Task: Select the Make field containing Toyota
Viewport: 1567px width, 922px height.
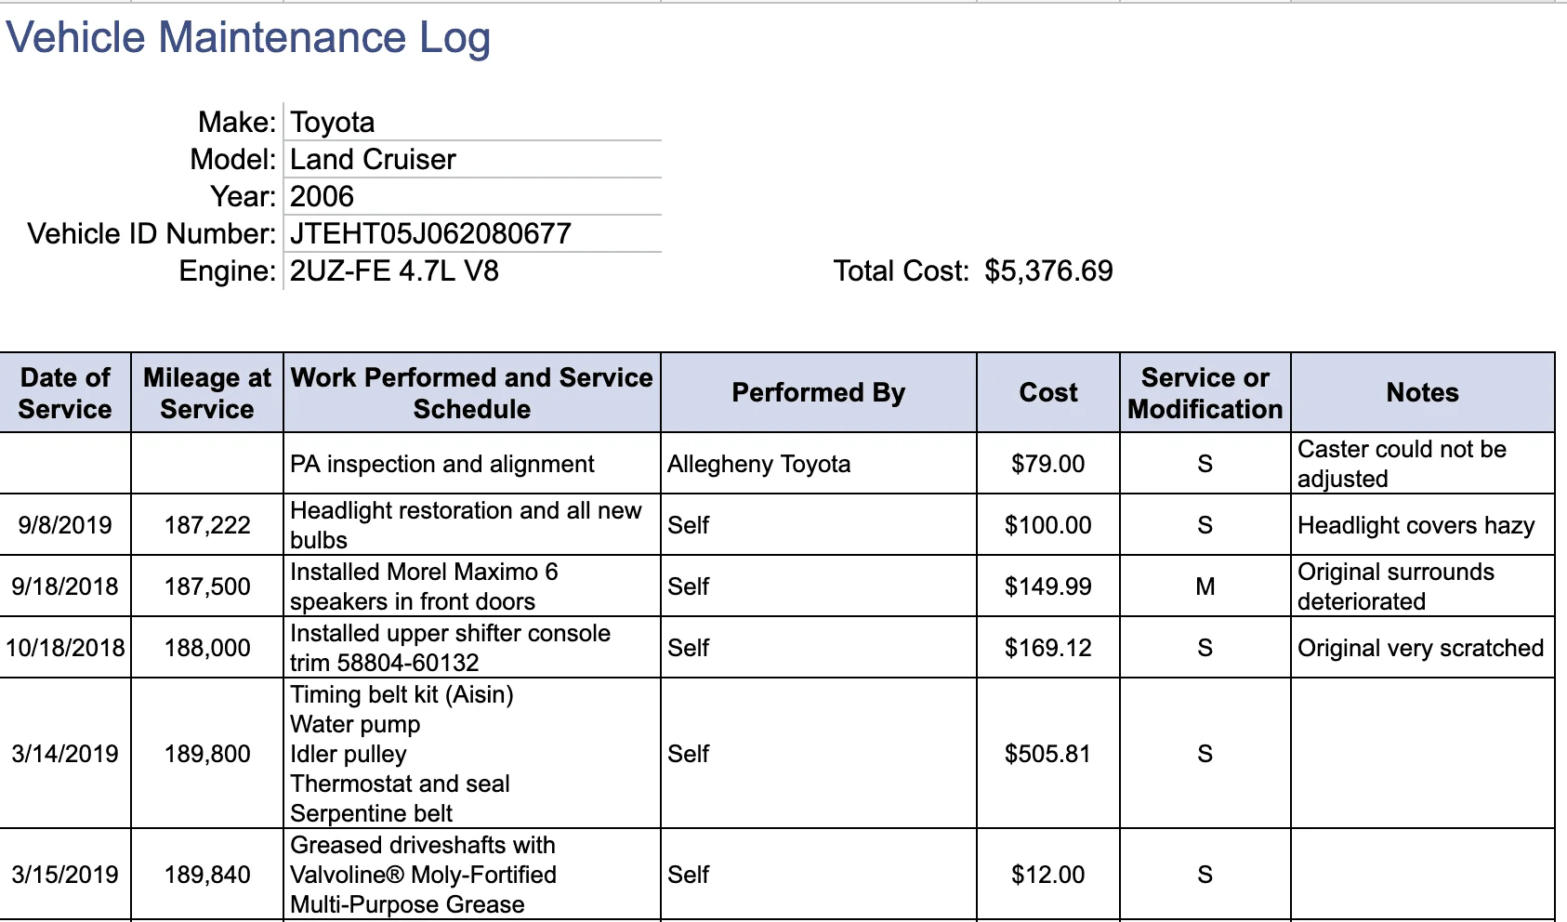Action: click(471, 122)
